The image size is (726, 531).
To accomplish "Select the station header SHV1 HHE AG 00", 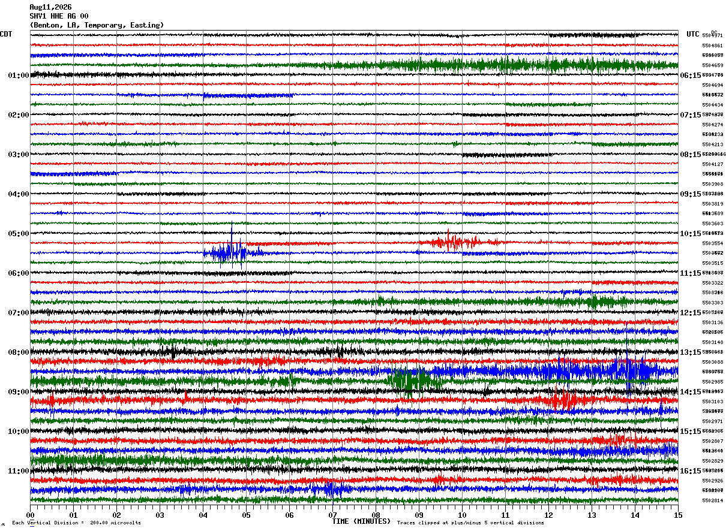I will 59,16.
